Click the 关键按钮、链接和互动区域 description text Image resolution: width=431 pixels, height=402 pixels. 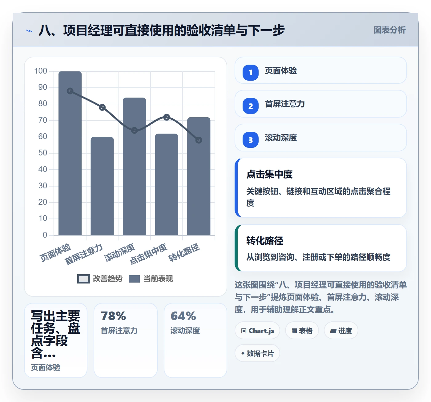[x=318, y=197]
